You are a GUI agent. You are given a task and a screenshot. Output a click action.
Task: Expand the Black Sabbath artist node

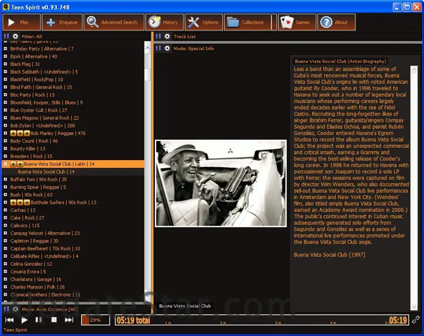coord(5,72)
